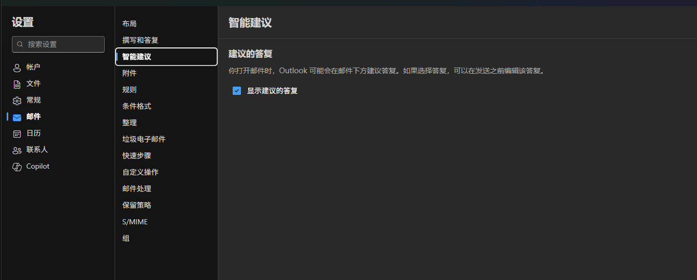Uncheck 显示建议的答复 checkbox

click(x=237, y=91)
